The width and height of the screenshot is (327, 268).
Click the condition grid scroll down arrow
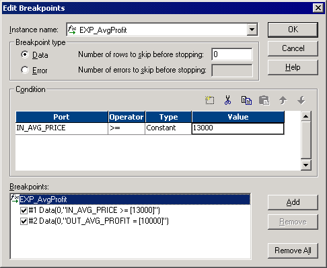pos(306,165)
